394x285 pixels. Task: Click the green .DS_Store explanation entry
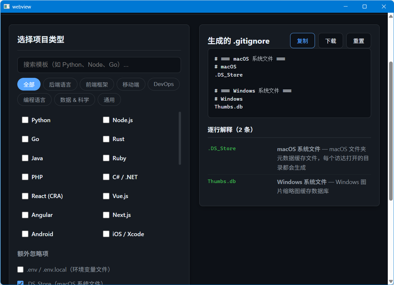[222, 148]
